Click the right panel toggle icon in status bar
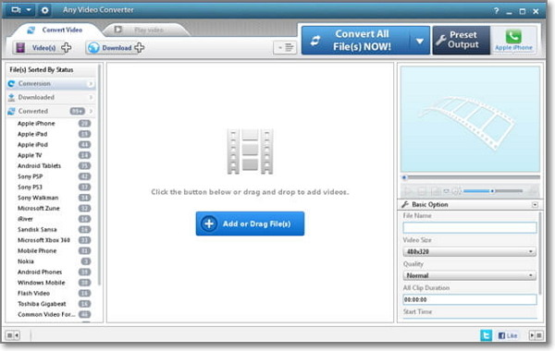Viewport: 555px width, 351px height. [536, 335]
